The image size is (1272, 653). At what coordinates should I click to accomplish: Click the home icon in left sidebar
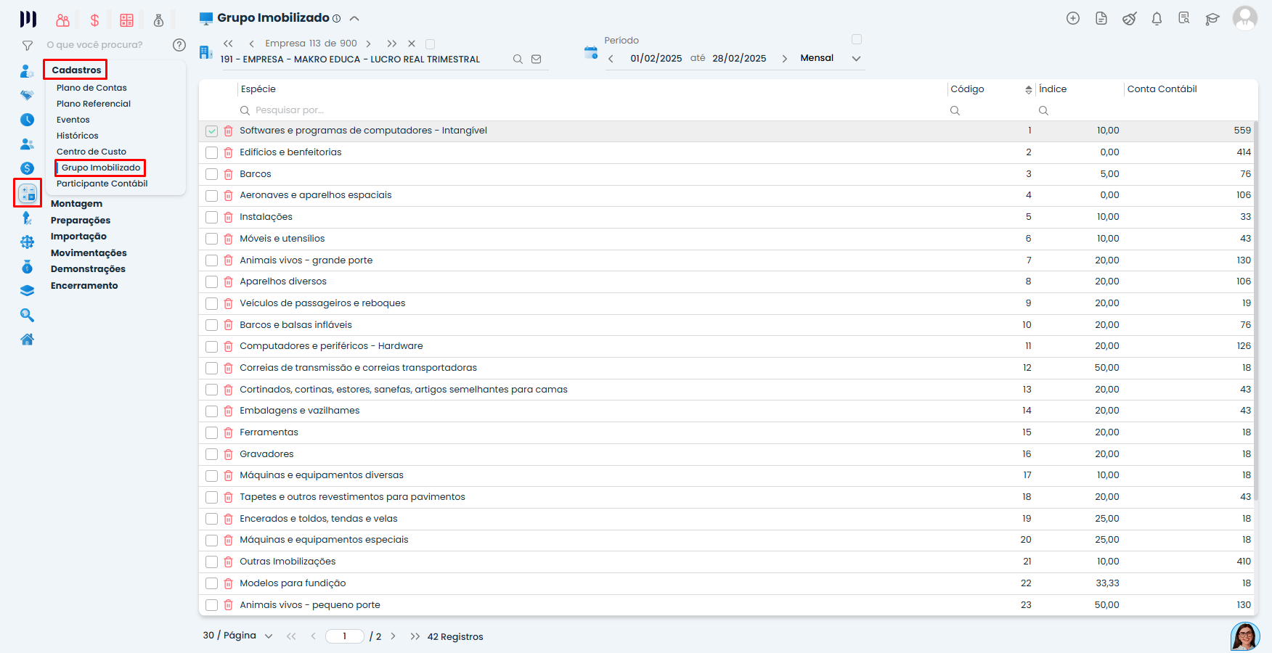28,340
